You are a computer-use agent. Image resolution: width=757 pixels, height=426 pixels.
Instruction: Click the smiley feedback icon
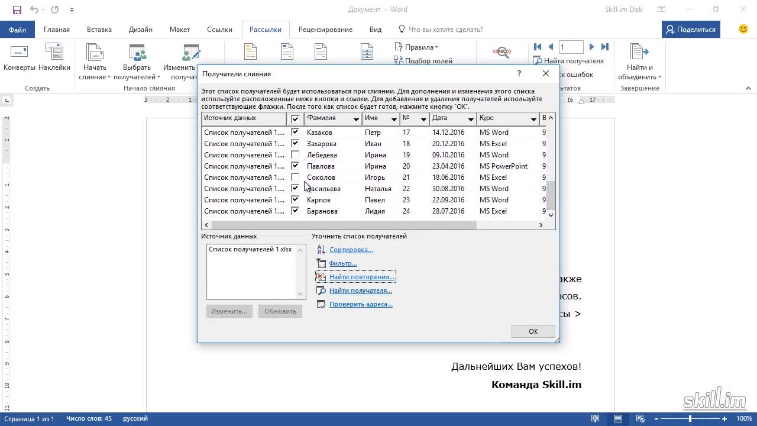click(743, 29)
